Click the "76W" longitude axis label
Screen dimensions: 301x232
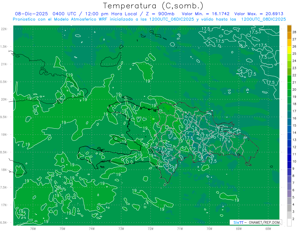33,229
